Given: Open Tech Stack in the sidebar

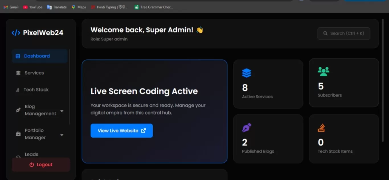Looking at the screenshot, I should pos(40,90).
